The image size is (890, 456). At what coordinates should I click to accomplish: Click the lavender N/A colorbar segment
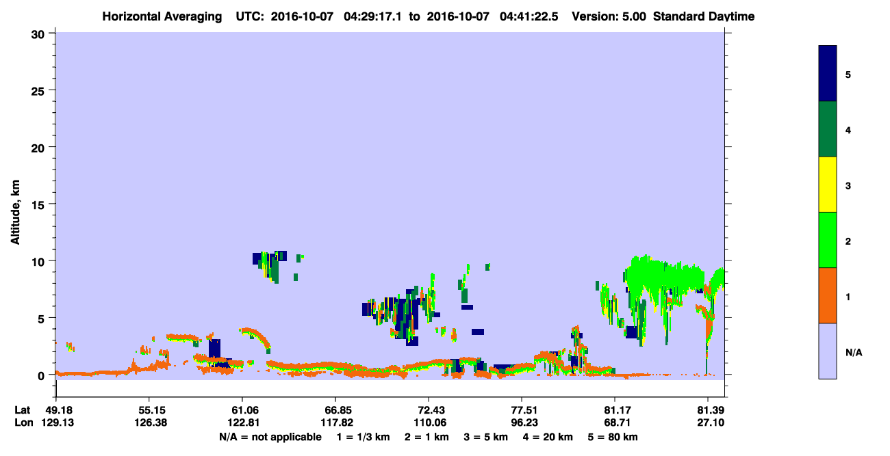tap(828, 351)
